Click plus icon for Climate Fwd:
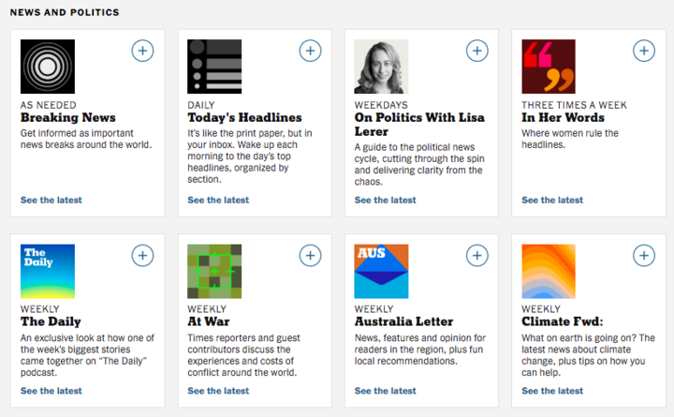This screenshot has width=674, height=417. (644, 256)
